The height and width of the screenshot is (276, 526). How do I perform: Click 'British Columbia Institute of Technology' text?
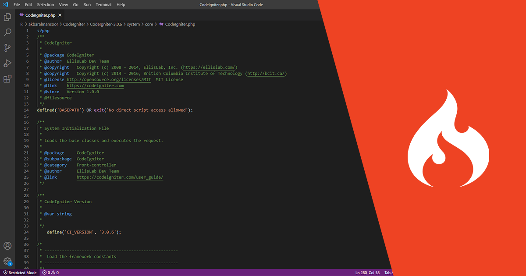click(193, 74)
